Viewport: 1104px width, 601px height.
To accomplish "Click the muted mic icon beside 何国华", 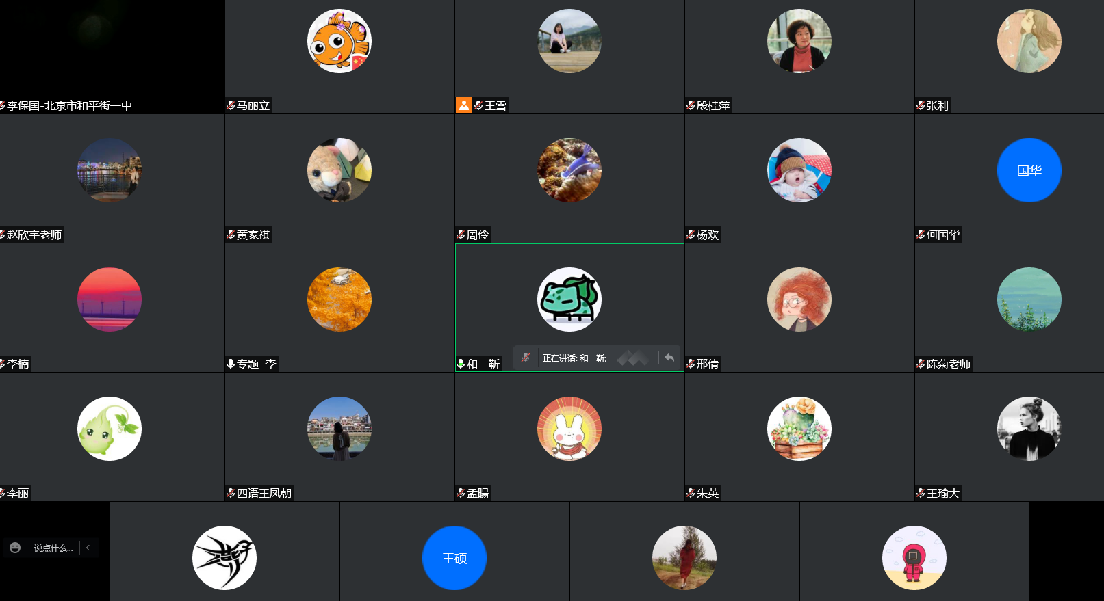I will coord(921,235).
